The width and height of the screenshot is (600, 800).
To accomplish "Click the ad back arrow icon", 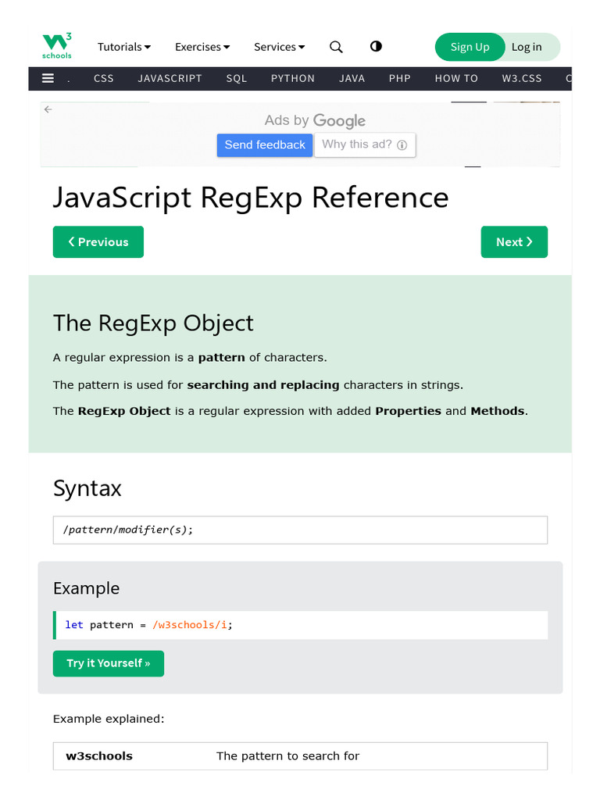I will 48,109.
